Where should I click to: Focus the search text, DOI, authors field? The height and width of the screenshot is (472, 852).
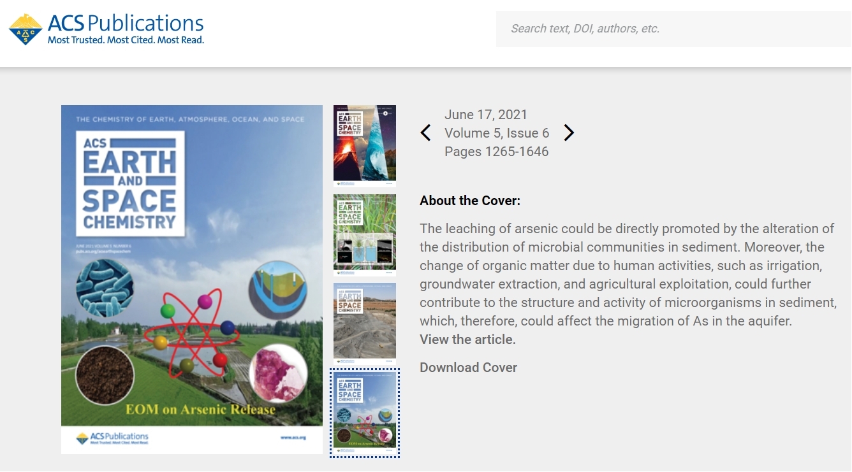click(673, 29)
